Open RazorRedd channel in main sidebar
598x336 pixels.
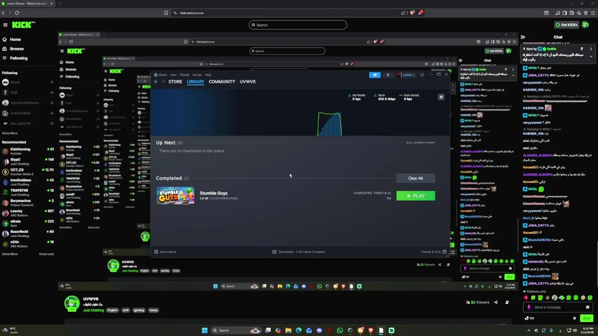[x=28, y=233]
